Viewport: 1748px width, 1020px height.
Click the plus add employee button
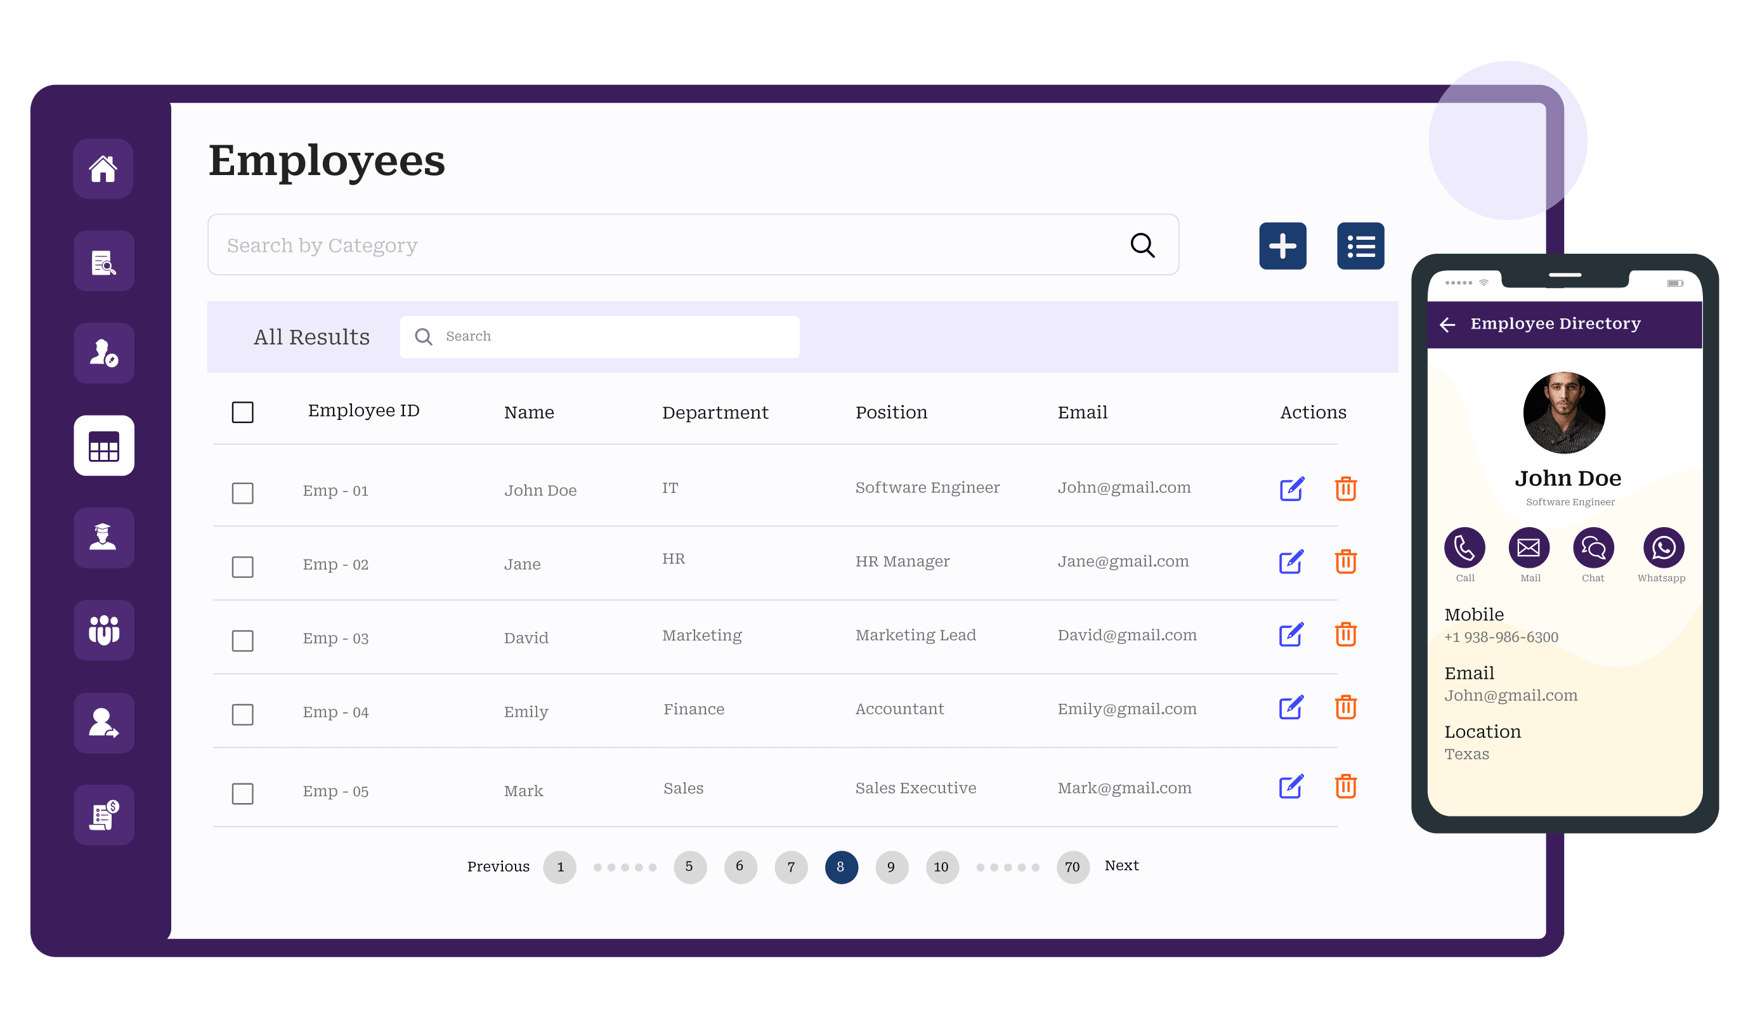[1282, 245]
